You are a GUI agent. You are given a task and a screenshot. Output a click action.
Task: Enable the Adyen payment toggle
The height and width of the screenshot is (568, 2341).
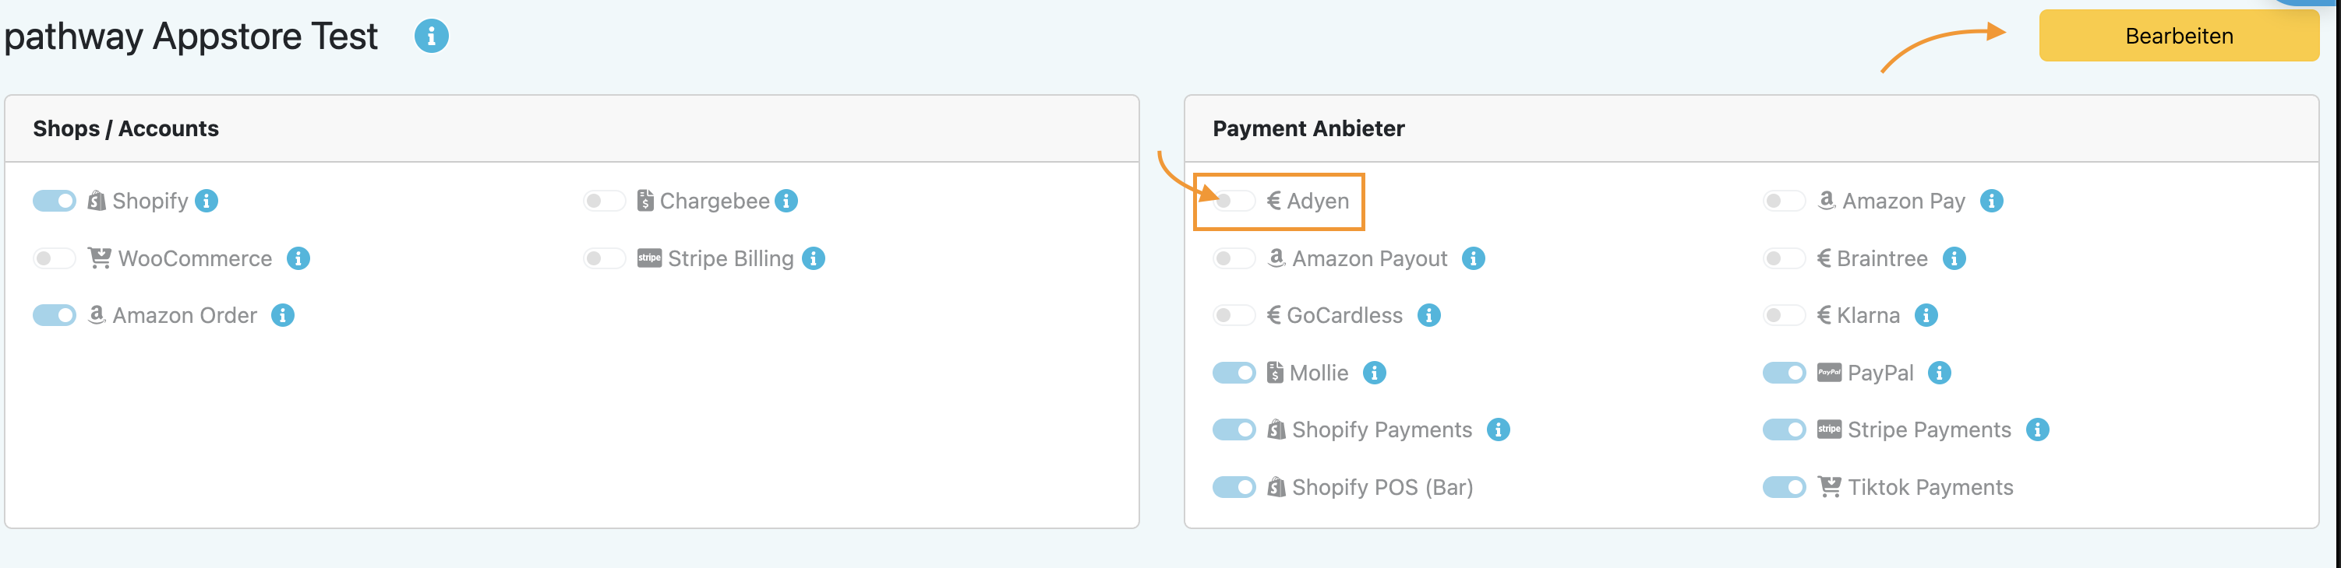[x=1233, y=201]
